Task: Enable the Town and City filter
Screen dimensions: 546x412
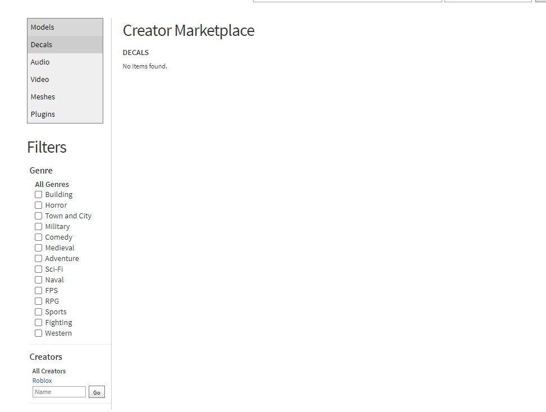Action: (38, 216)
